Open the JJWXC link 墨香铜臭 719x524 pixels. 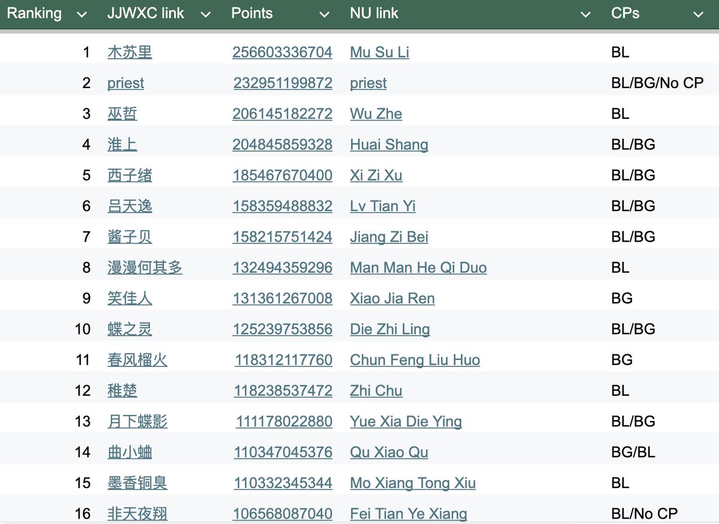137,483
